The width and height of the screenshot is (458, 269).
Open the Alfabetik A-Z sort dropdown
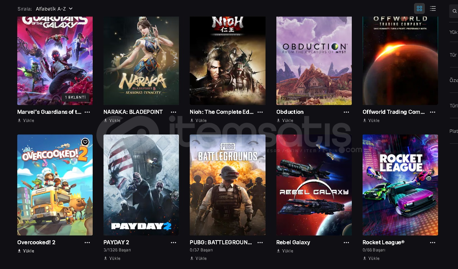(54, 8)
